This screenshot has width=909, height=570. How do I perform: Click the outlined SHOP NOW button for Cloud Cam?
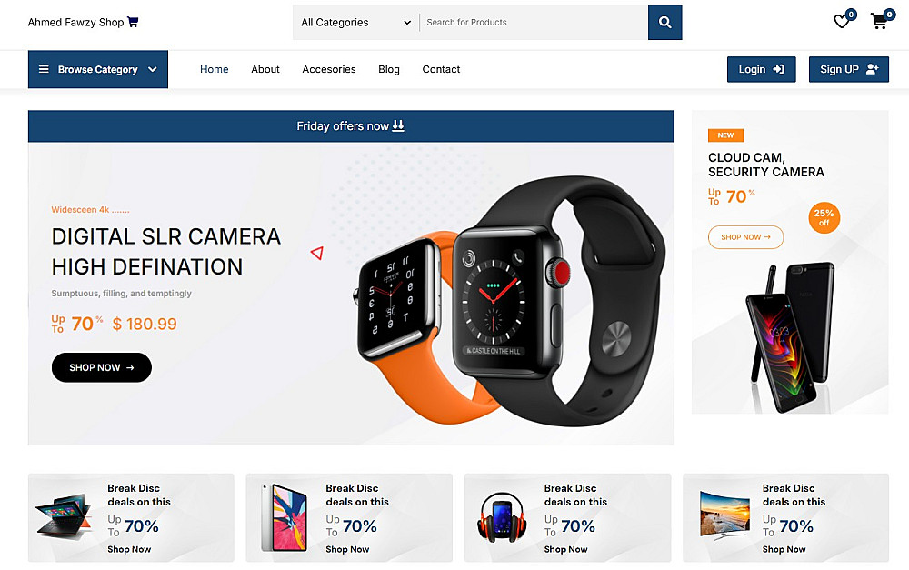click(x=745, y=237)
